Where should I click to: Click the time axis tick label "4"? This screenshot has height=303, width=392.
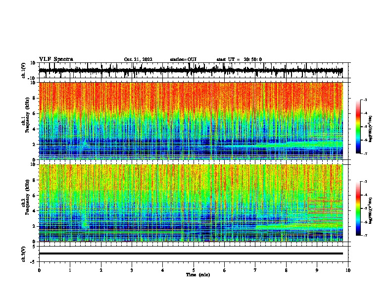[x=163, y=270]
